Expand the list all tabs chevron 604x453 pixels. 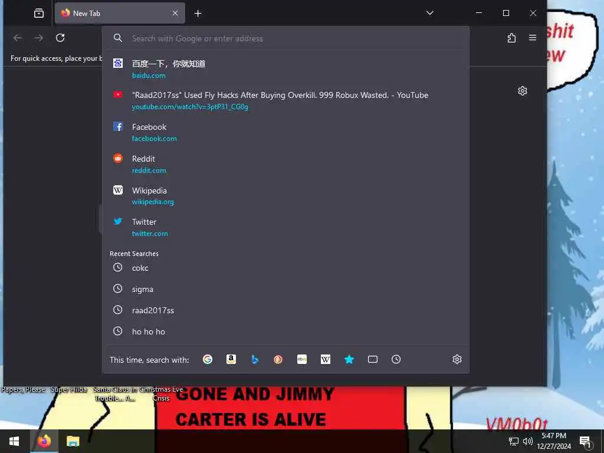[430, 13]
